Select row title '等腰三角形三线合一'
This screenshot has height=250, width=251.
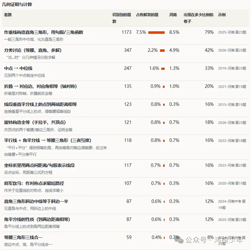click(x=23, y=237)
